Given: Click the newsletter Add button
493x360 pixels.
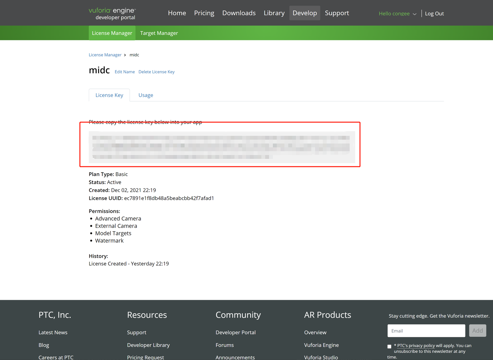Looking at the screenshot, I should pos(478,331).
